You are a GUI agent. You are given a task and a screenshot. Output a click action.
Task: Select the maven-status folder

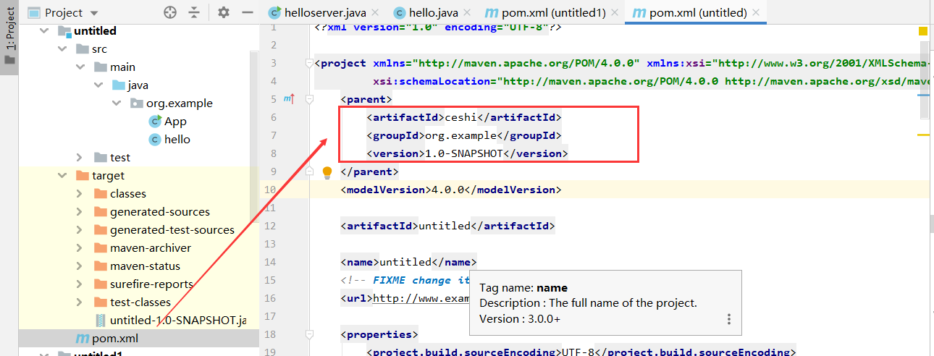pyautogui.click(x=145, y=266)
